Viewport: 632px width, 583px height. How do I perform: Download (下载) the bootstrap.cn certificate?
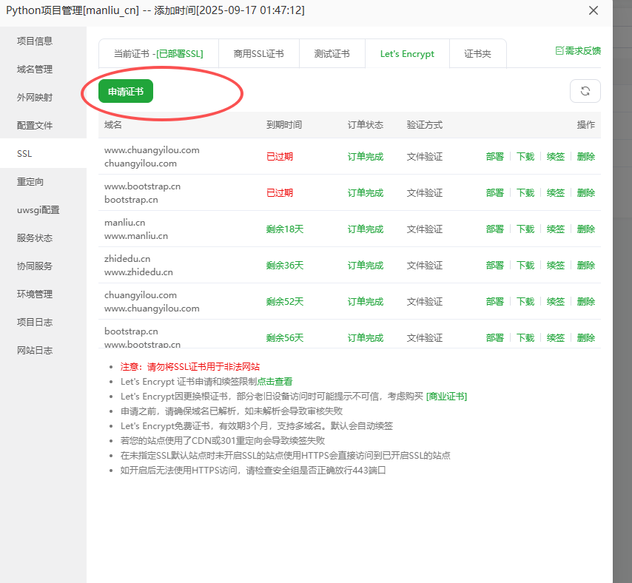click(x=525, y=337)
